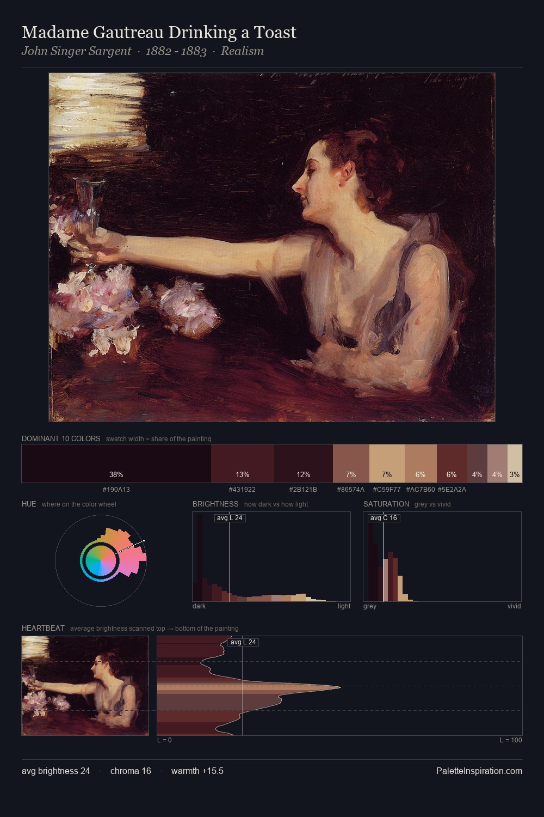Click 'how dark vs how light' caption

pos(276,504)
